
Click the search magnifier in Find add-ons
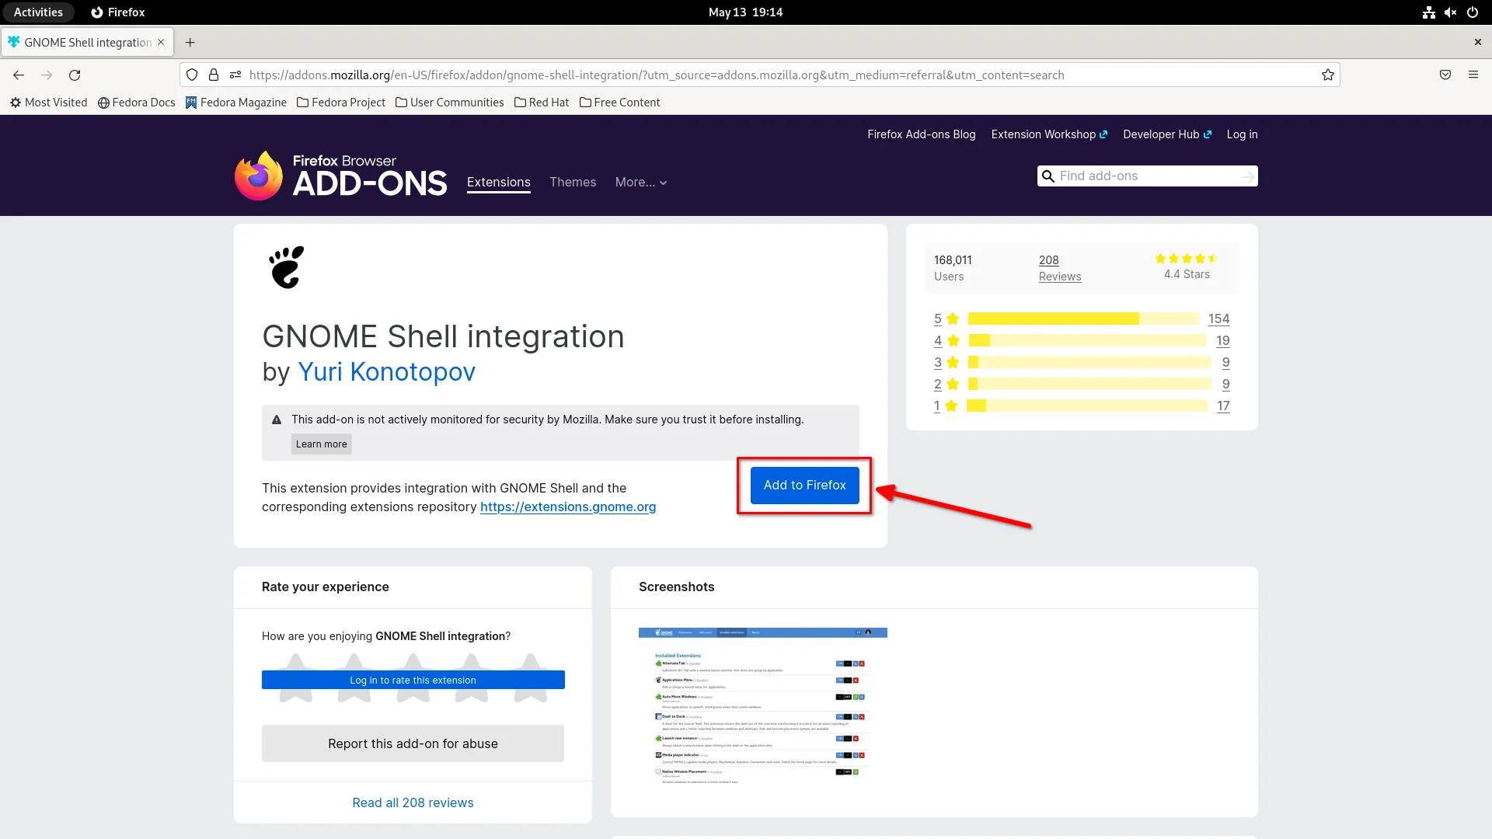coord(1048,176)
